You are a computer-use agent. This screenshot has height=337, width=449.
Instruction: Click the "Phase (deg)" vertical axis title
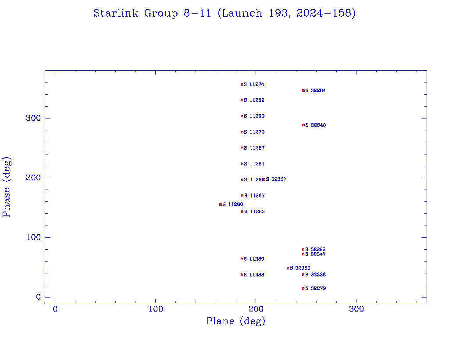point(6,187)
